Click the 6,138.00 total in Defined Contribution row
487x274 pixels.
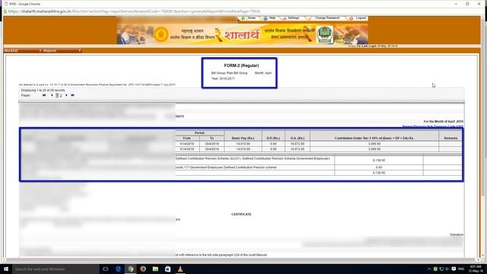[x=379, y=161]
